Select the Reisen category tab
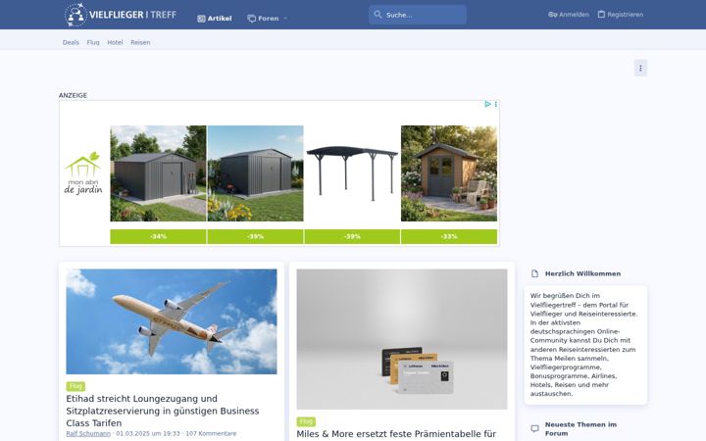The height and width of the screenshot is (441, 706). [140, 42]
